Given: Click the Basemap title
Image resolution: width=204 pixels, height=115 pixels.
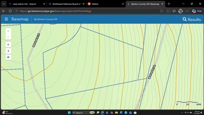Looking at the screenshot, I should tap(20, 19).
